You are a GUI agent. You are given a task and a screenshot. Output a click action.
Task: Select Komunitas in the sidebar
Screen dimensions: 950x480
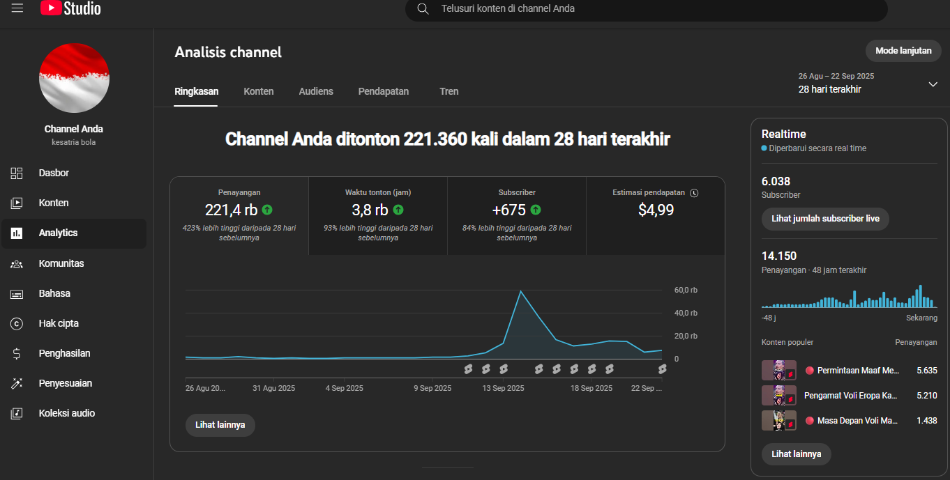(x=61, y=263)
